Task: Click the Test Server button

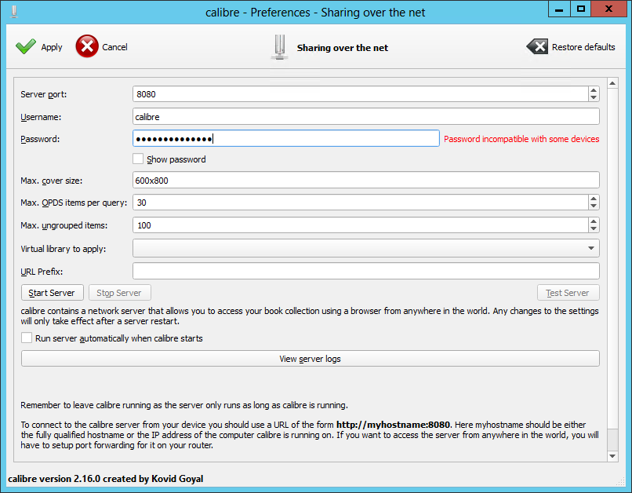Action: coord(568,293)
